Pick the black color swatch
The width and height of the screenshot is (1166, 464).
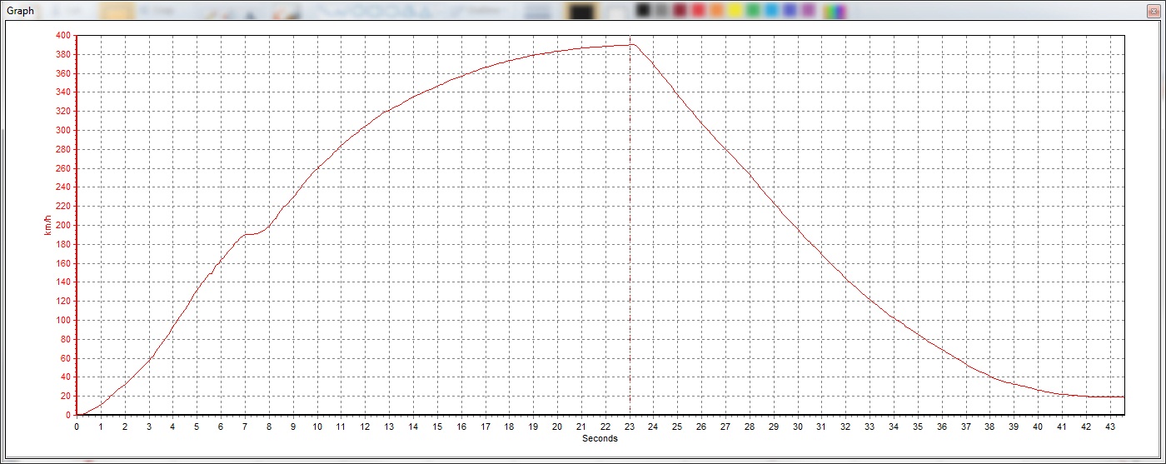(x=642, y=11)
